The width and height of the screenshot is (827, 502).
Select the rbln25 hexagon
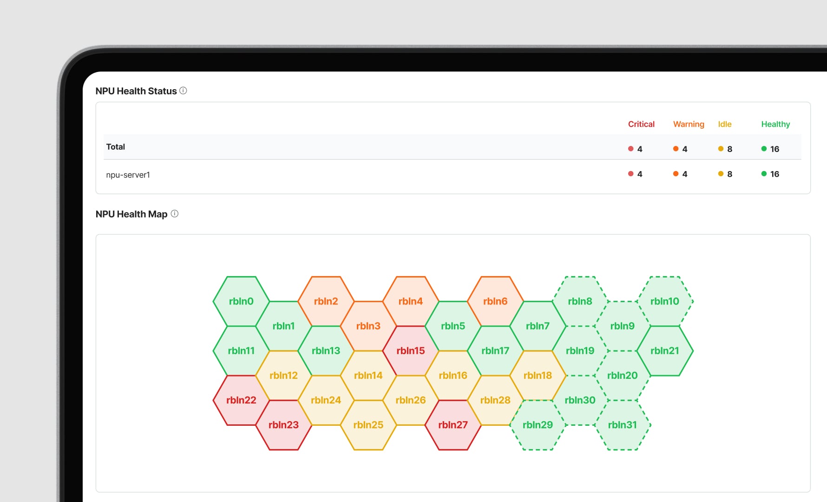[x=368, y=424]
